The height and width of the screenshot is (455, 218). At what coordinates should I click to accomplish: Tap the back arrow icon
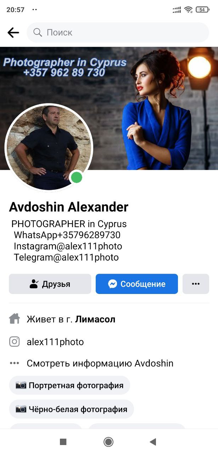(x=13, y=33)
